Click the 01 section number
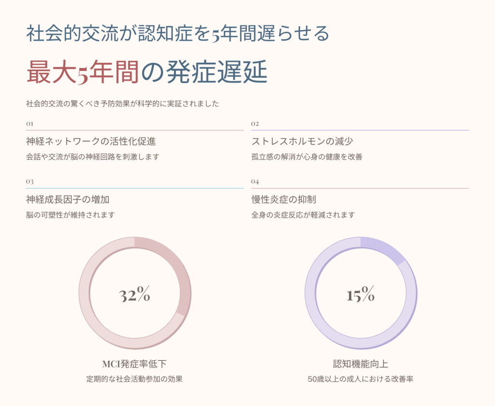The height and width of the screenshot is (406, 495). (x=30, y=124)
